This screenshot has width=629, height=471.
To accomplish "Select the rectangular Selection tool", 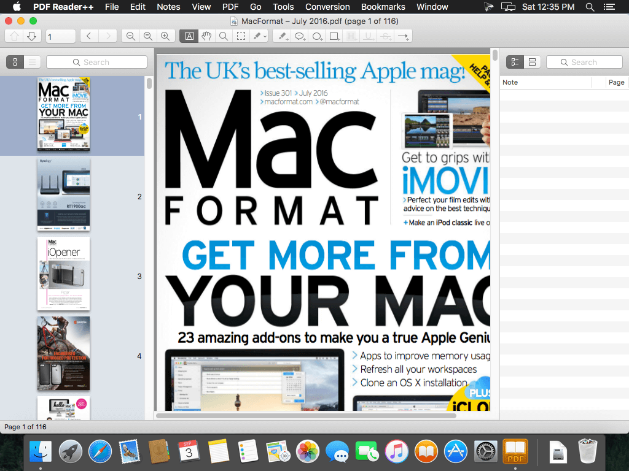I will [x=241, y=36].
